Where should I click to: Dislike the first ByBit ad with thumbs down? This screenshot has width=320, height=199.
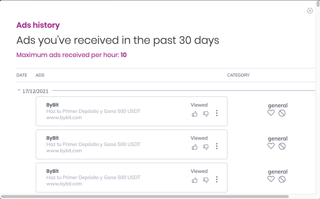pos(206,114)
